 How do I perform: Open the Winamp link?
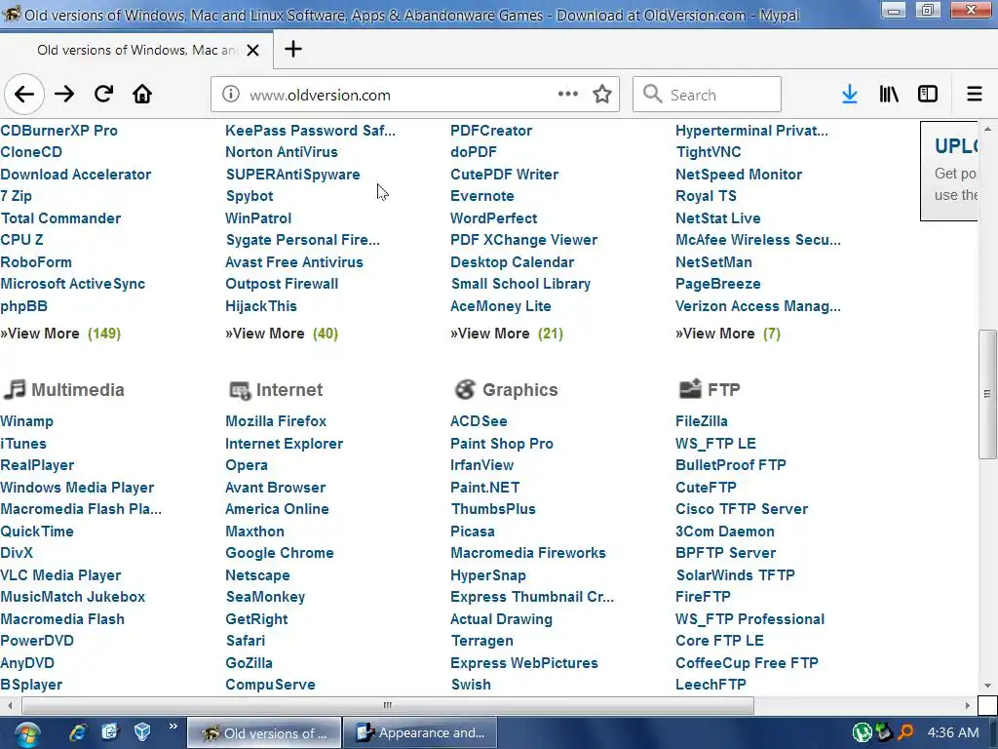pos(26,421)
